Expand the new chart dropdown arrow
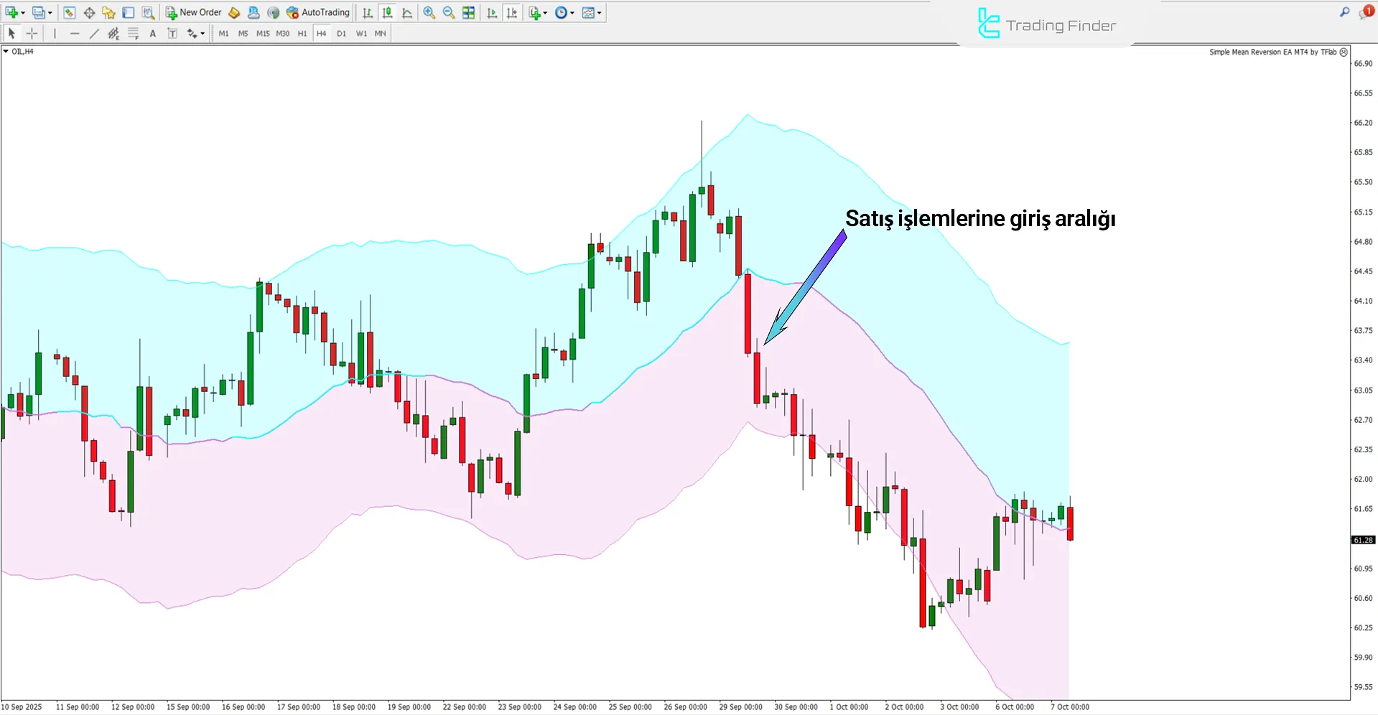Screen dimensions: 1378x715 tap(23, 13)
